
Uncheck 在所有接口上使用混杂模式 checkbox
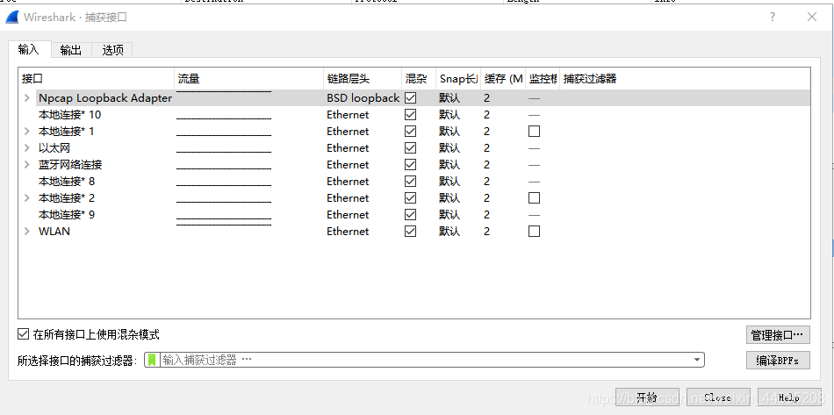pyautogui.click(x=23, y=334)
